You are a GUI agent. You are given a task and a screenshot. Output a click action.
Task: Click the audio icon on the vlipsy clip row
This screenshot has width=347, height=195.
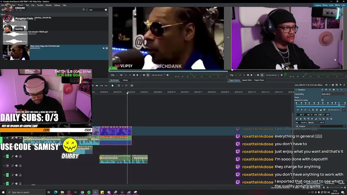[103, 48]
